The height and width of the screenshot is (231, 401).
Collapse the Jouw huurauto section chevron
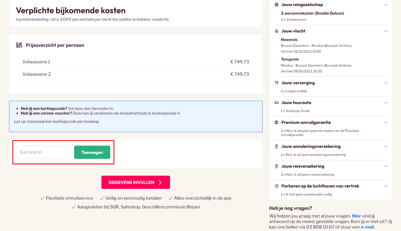(386, 103)
